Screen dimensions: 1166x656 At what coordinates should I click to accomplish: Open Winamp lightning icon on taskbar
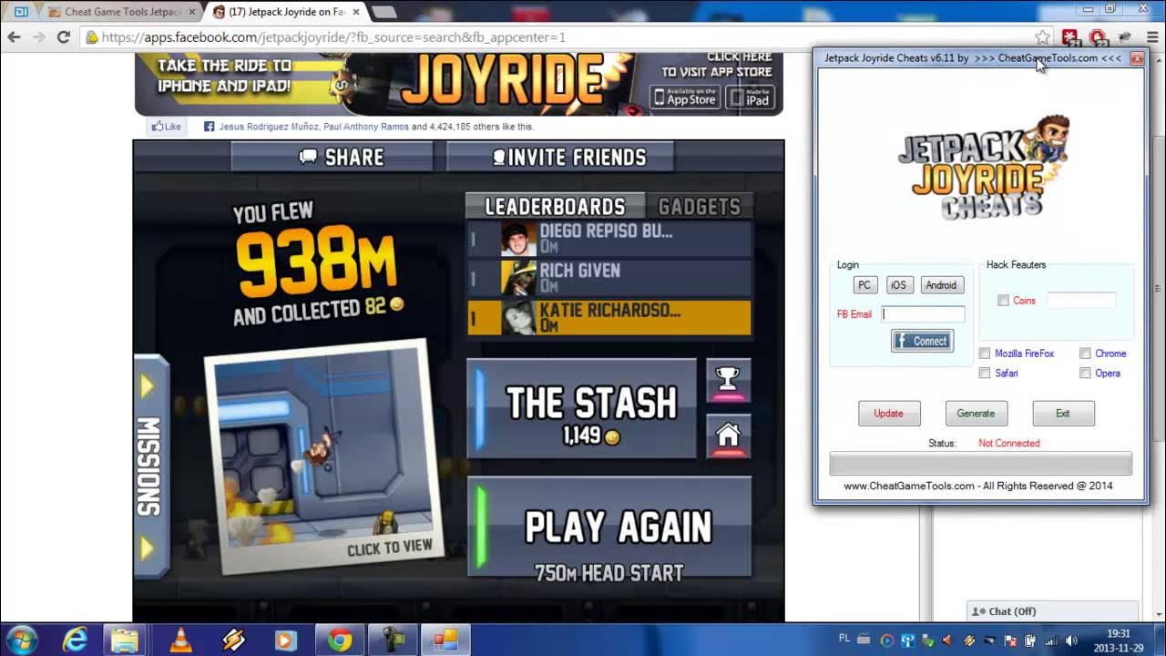233,640
